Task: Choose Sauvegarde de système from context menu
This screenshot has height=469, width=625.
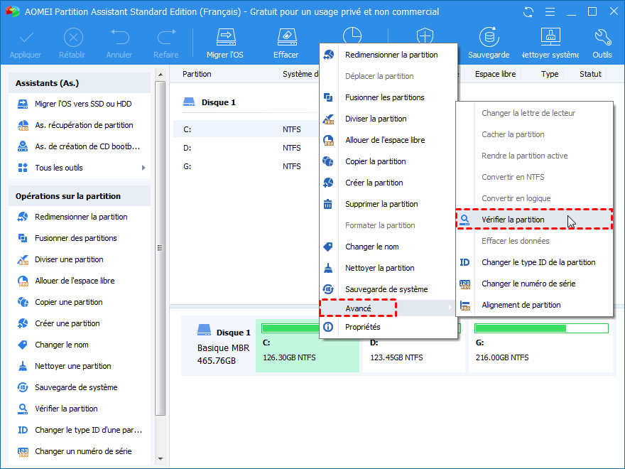Action: click(x=388, y=289)
